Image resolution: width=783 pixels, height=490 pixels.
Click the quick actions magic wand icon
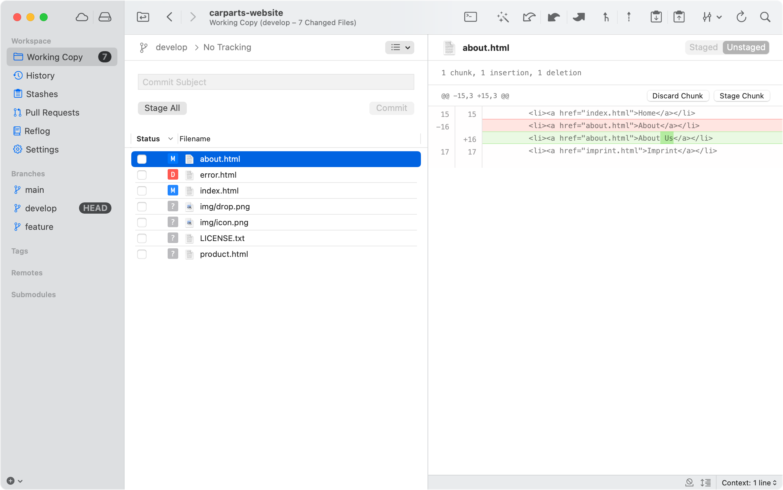click(503, 17)
